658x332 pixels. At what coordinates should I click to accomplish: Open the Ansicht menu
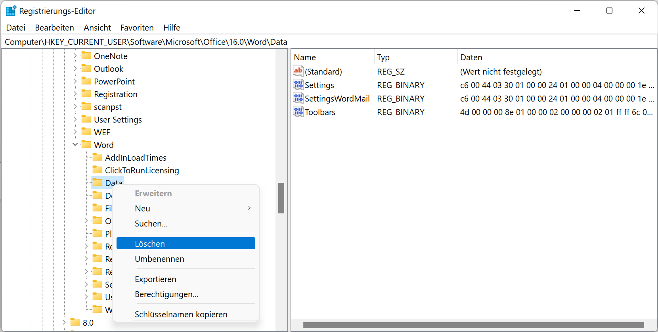(x=98, y=27)
